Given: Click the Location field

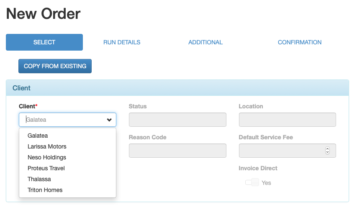Looking at the screenshot, I should click(x=287, y=120).
